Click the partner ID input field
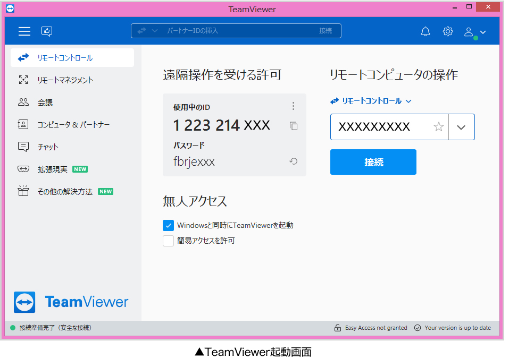The image size is (509, 358). point(380,127)
